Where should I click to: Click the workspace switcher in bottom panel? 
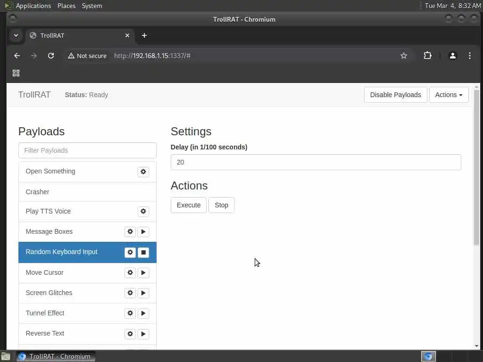coord(428,356)
